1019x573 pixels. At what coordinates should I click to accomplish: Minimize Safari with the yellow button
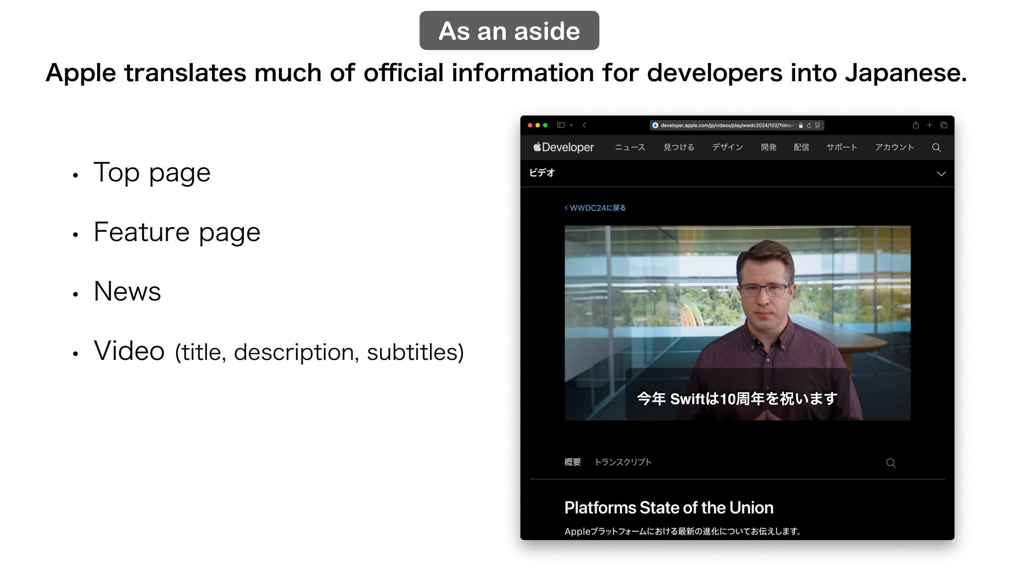(538, 125)
